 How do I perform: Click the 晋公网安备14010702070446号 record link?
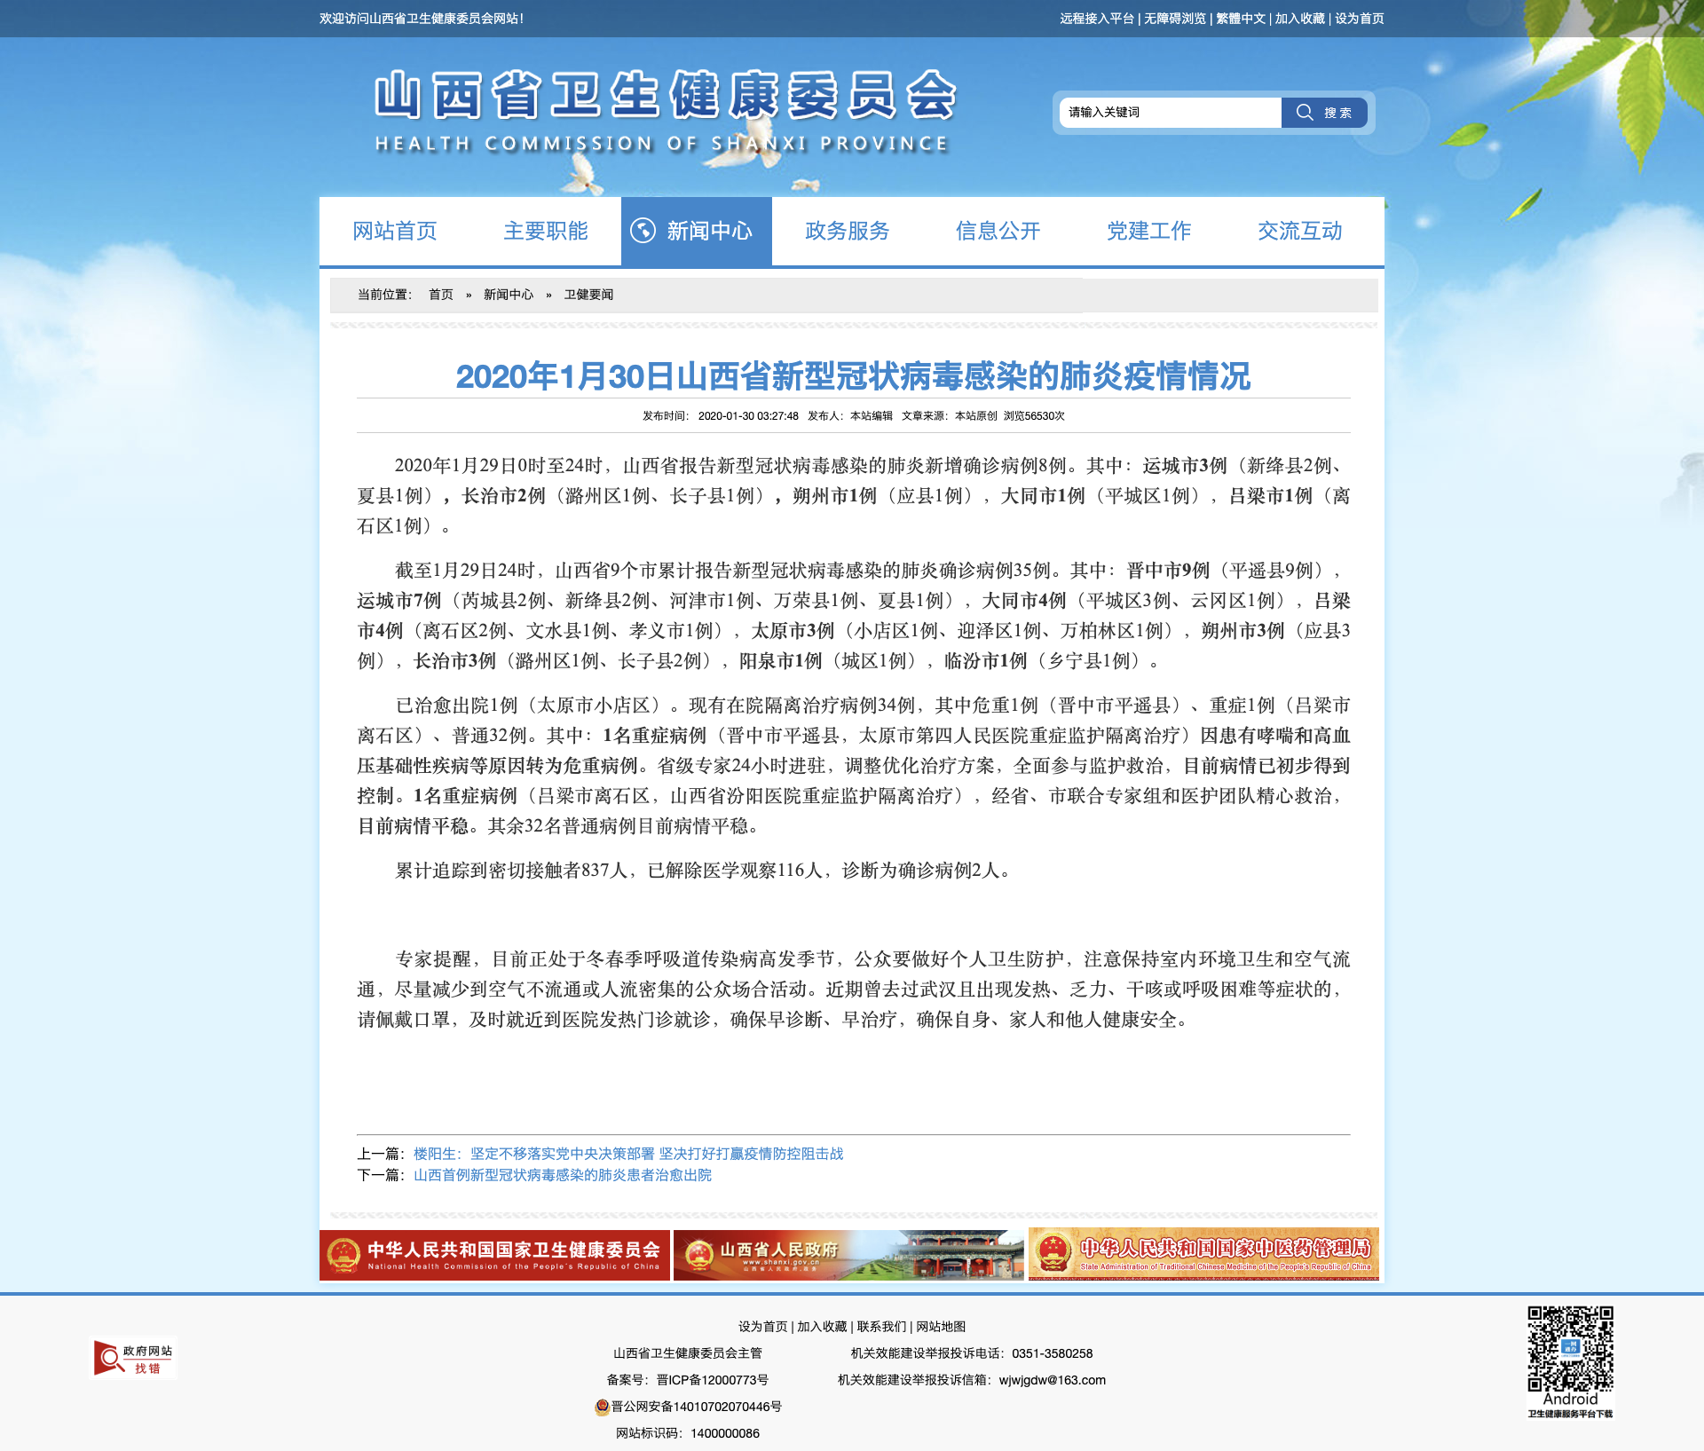click(x=697, y=1407)
